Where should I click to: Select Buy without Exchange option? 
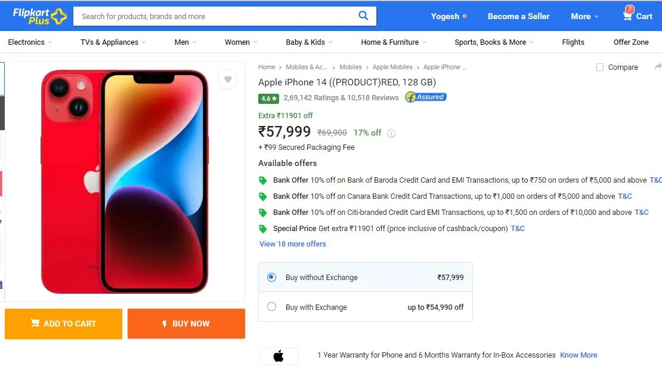click(x=272, y=277)
